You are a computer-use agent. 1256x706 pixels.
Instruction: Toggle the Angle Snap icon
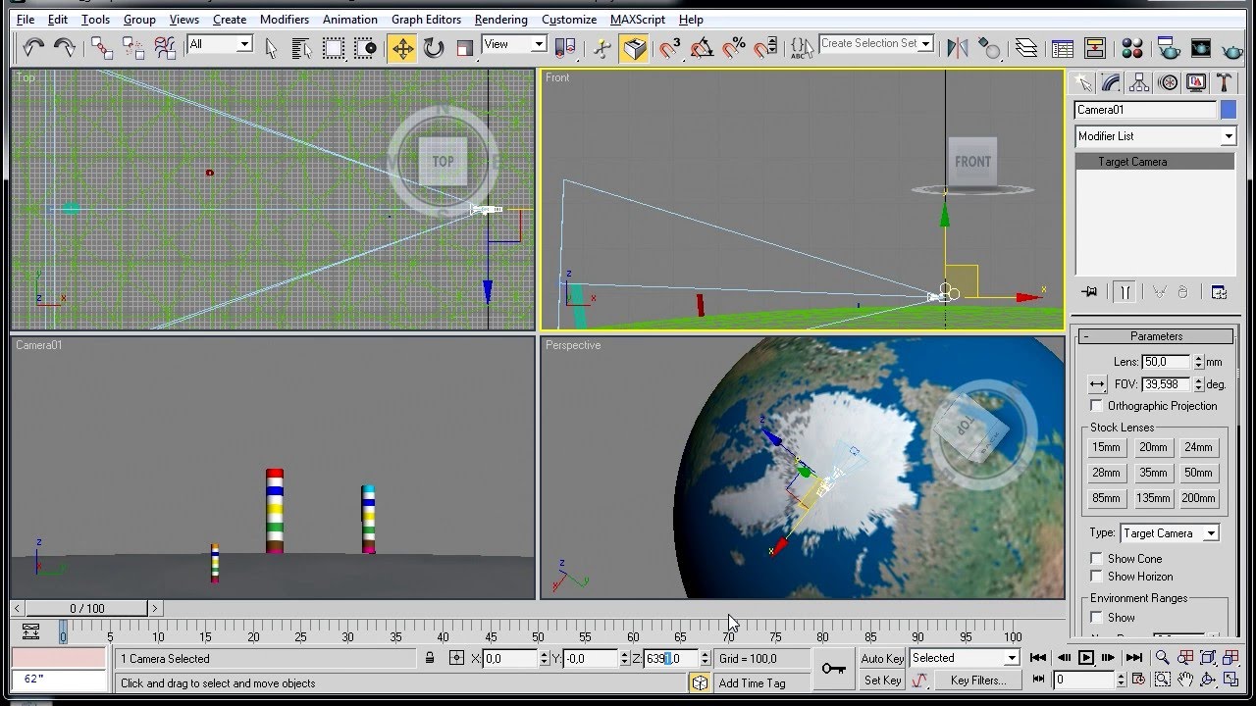[x=702, y=47]
